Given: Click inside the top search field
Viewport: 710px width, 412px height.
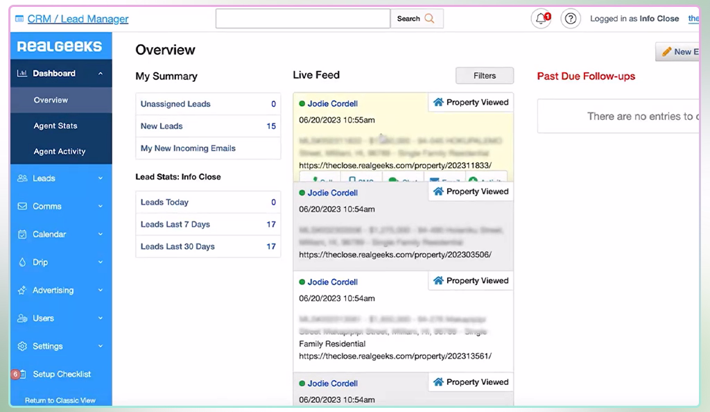Looking at the screenshot, I should pyautogui.click(x=302, y=18).
